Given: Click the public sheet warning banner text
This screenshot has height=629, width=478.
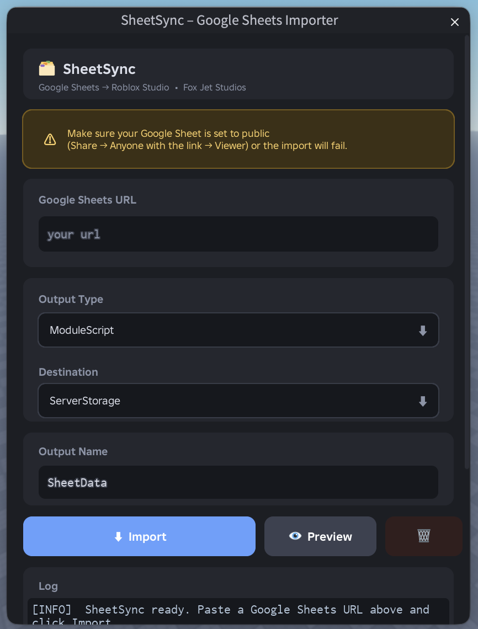Looking at the screenshot, I should click(x=207, y=140).
